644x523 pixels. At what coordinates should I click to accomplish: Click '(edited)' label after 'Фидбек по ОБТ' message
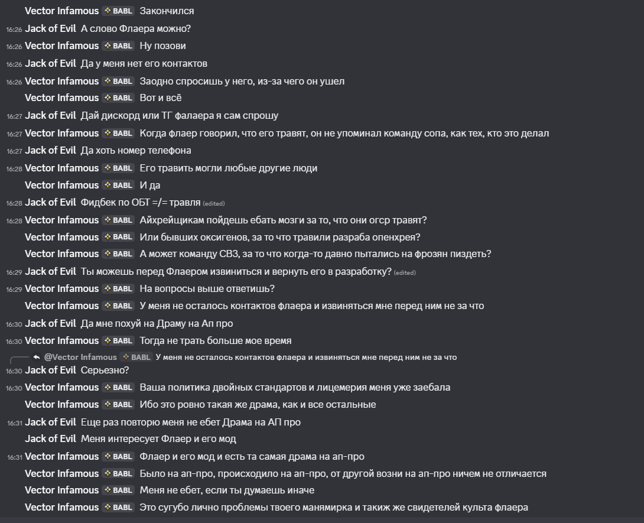pos(213,203)
